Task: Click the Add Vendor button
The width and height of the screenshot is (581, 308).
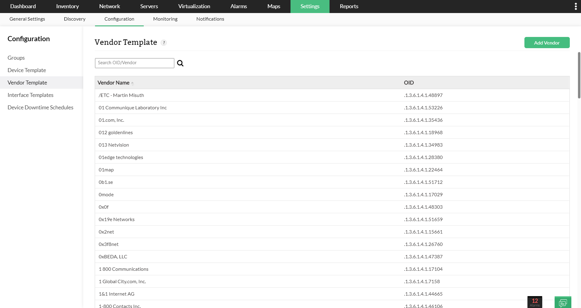Action: 547,43
